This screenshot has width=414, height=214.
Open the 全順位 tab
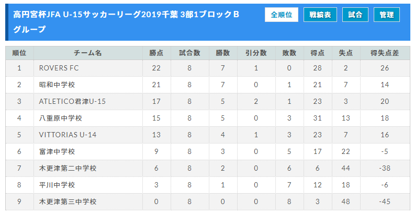pyautogui.click(x=282, y=15)
